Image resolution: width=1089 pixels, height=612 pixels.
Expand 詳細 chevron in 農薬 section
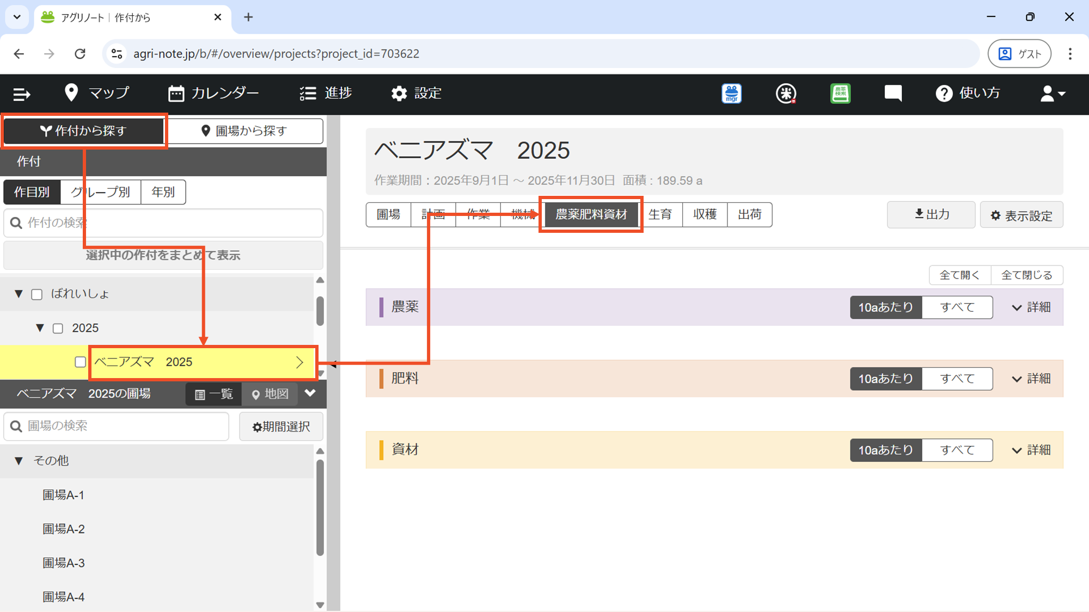[1016, 308]
